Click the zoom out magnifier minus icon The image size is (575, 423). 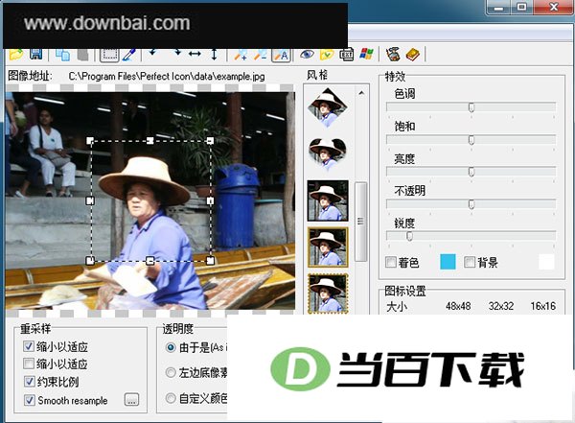(261, 55)
